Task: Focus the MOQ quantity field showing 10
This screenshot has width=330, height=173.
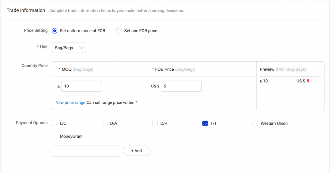Action: [82, 86]
